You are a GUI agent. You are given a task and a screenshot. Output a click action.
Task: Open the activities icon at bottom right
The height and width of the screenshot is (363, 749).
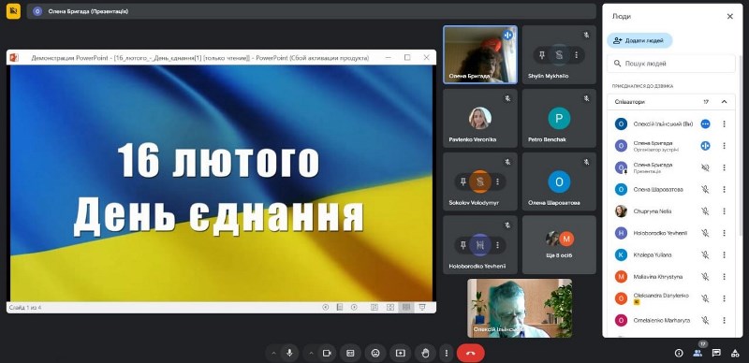pyautogui.click(x=735, y=353)
